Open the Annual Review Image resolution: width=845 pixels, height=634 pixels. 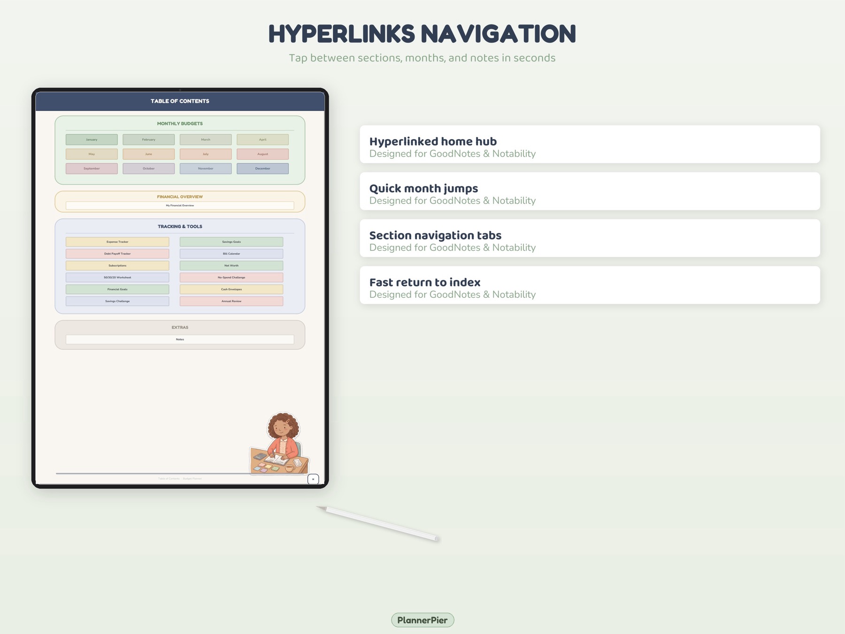pos(231,301)
